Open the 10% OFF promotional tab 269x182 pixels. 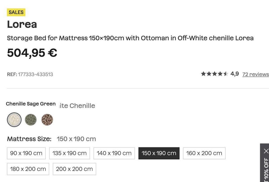[266, 170]
